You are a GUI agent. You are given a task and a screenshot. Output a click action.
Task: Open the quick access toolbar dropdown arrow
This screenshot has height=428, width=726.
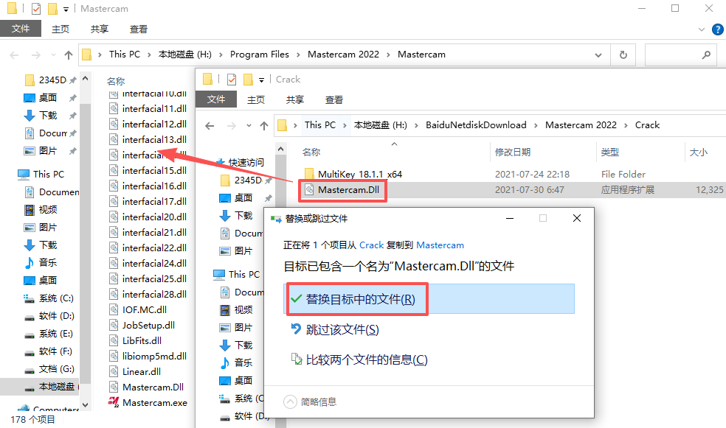coord(66,9)
